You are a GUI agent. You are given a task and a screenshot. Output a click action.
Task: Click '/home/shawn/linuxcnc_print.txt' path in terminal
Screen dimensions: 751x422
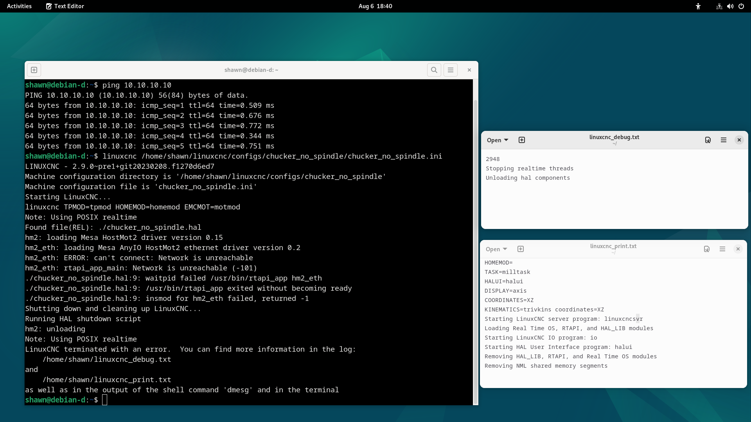point(107,380)
